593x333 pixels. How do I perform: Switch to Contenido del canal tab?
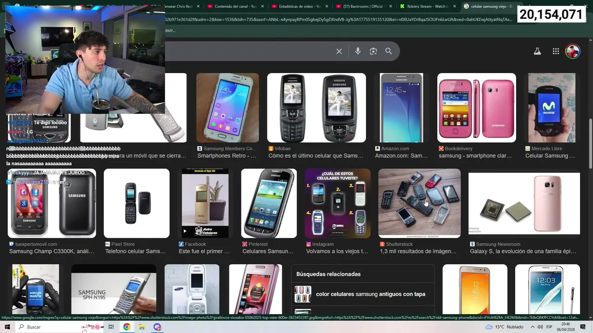235,6
